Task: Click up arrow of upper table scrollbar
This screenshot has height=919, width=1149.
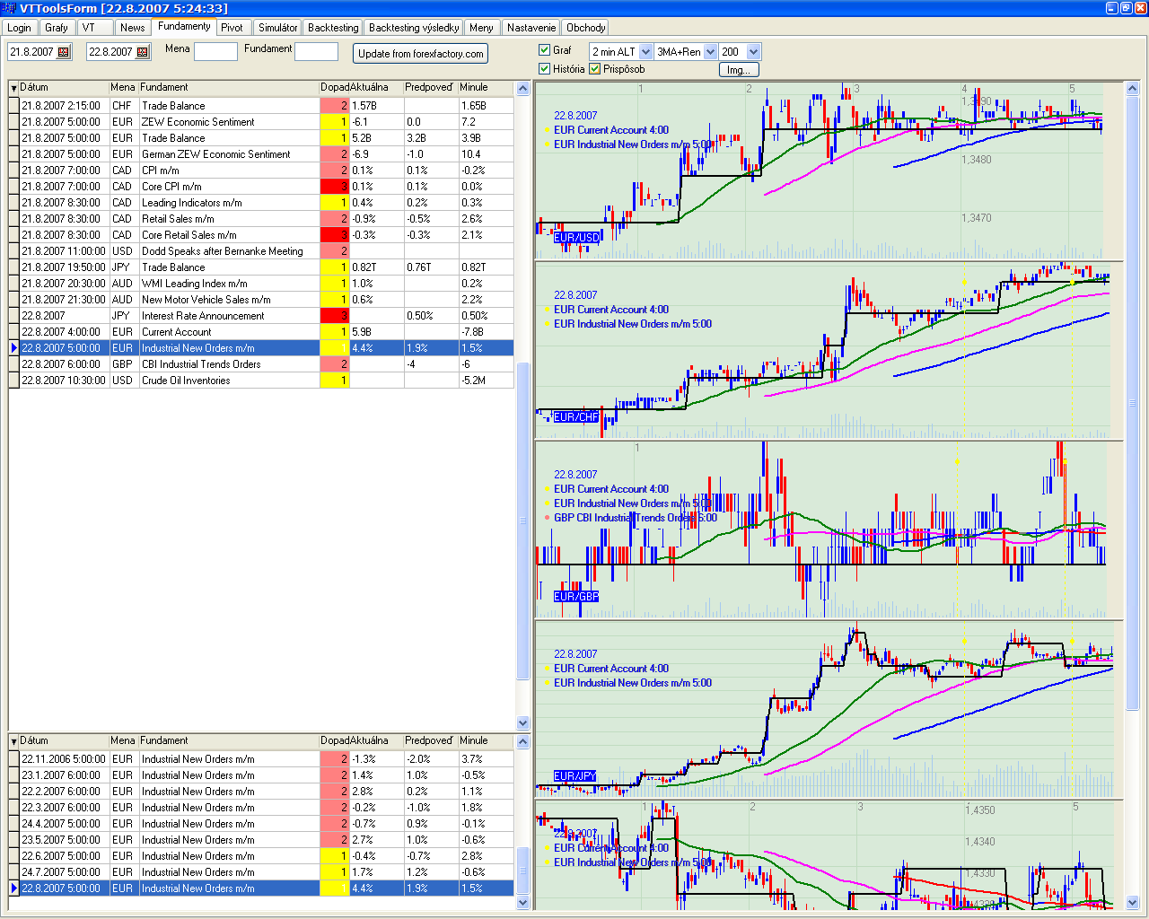Action: click(523, 88)
